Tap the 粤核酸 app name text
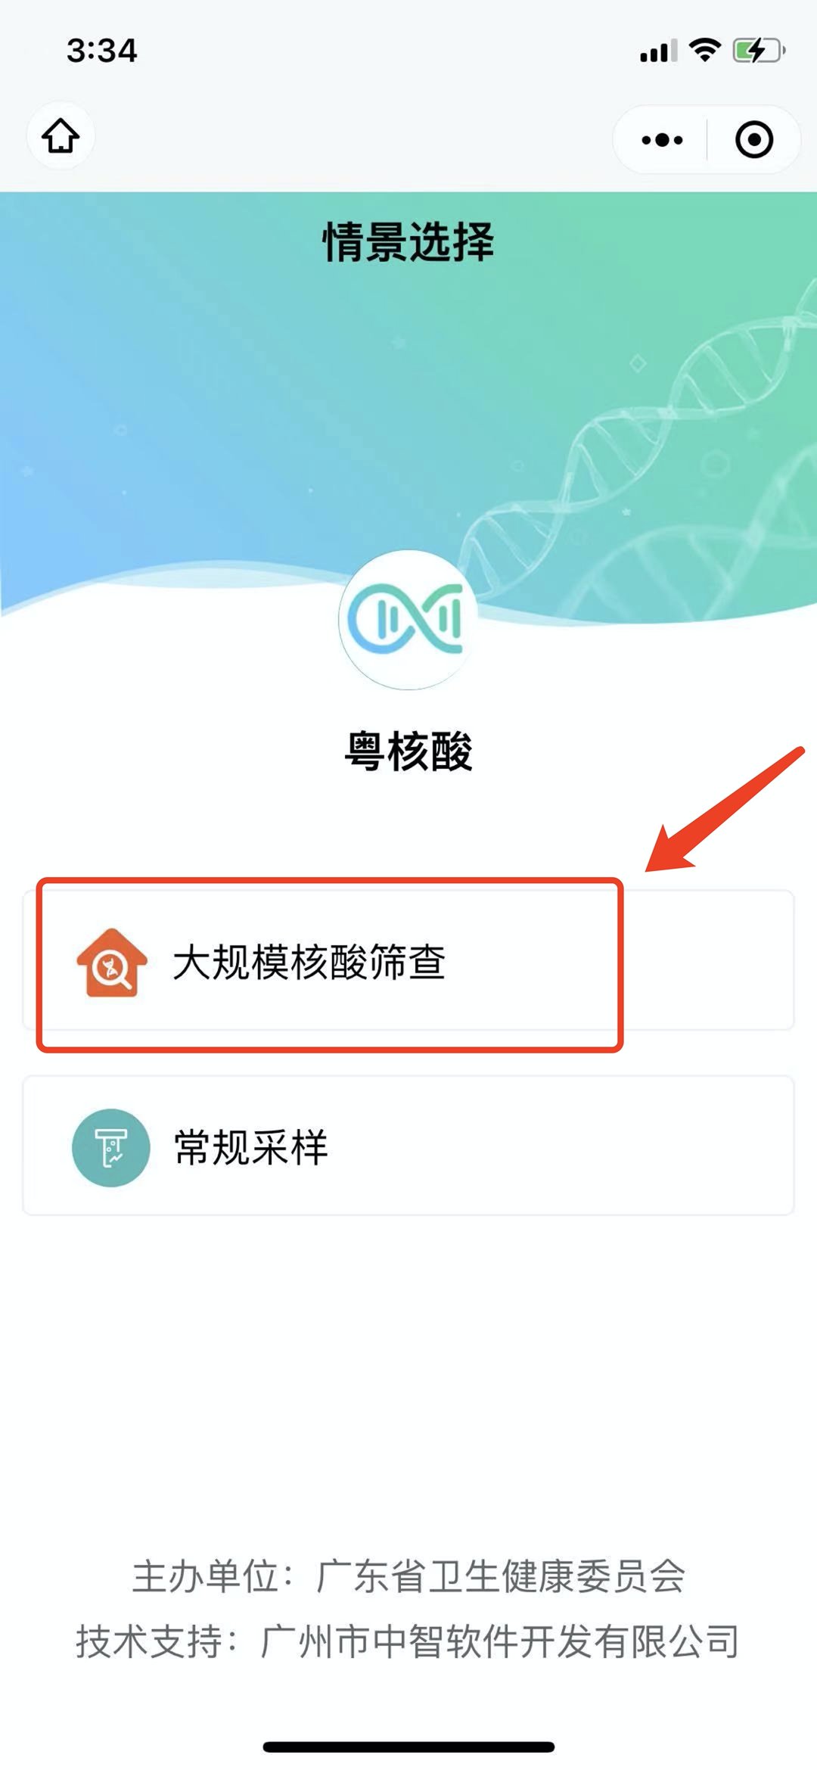The height and width of the screenshot is (1770, 817). [408, 751]
